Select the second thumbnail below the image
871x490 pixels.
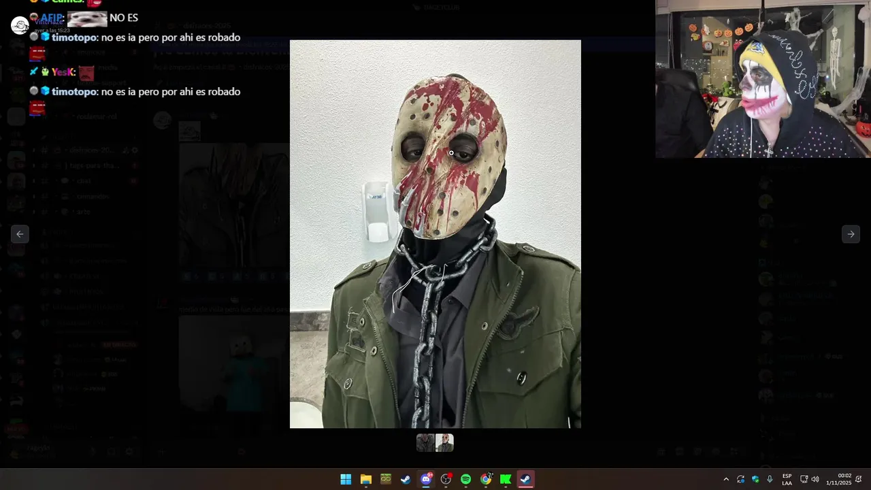[x=444, y=443]
